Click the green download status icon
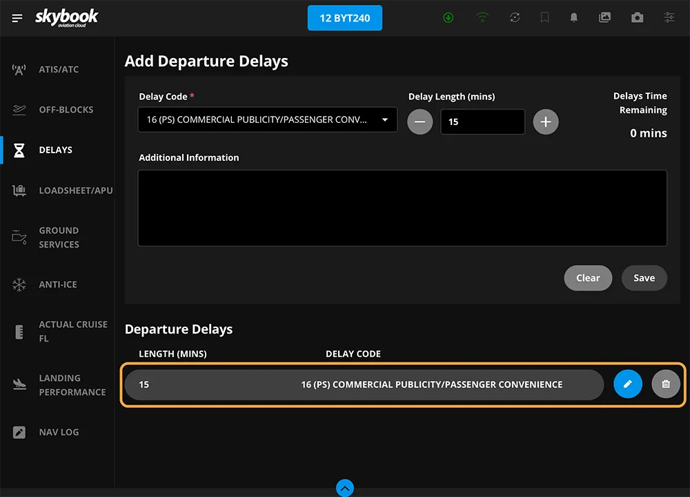This screenshot has height=497, width=690. [448, 18]
